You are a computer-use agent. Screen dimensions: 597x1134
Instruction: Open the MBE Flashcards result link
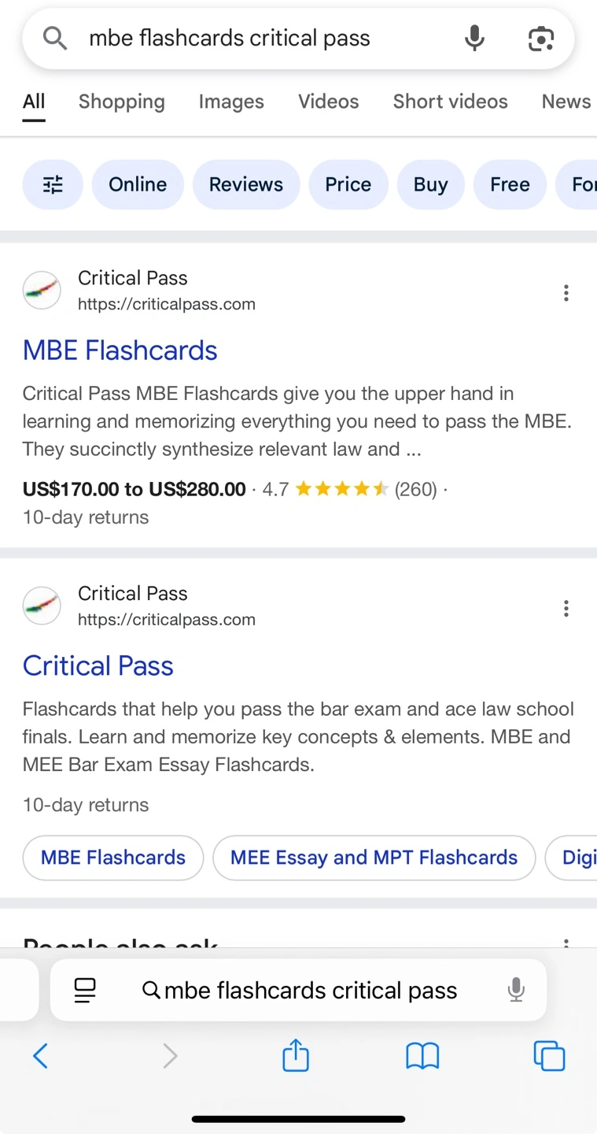(120, 350)
